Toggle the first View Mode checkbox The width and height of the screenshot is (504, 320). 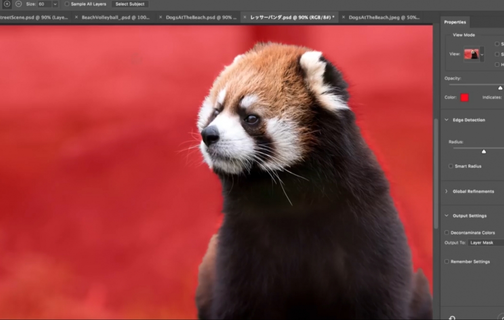pyautogui.click(x=497, y=44)
